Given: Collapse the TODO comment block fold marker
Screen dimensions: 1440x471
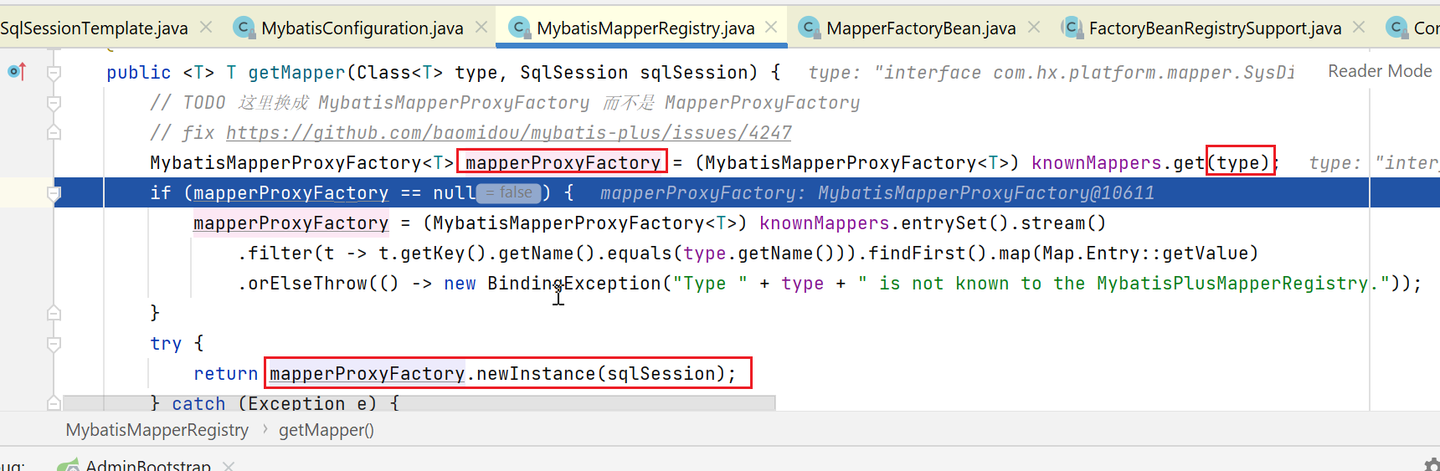Looking at the screenshot, I should tap(54, 103).
